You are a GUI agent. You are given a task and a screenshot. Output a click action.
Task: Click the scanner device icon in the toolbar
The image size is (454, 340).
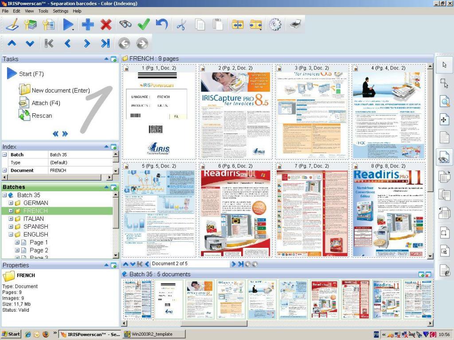[295, 25]
